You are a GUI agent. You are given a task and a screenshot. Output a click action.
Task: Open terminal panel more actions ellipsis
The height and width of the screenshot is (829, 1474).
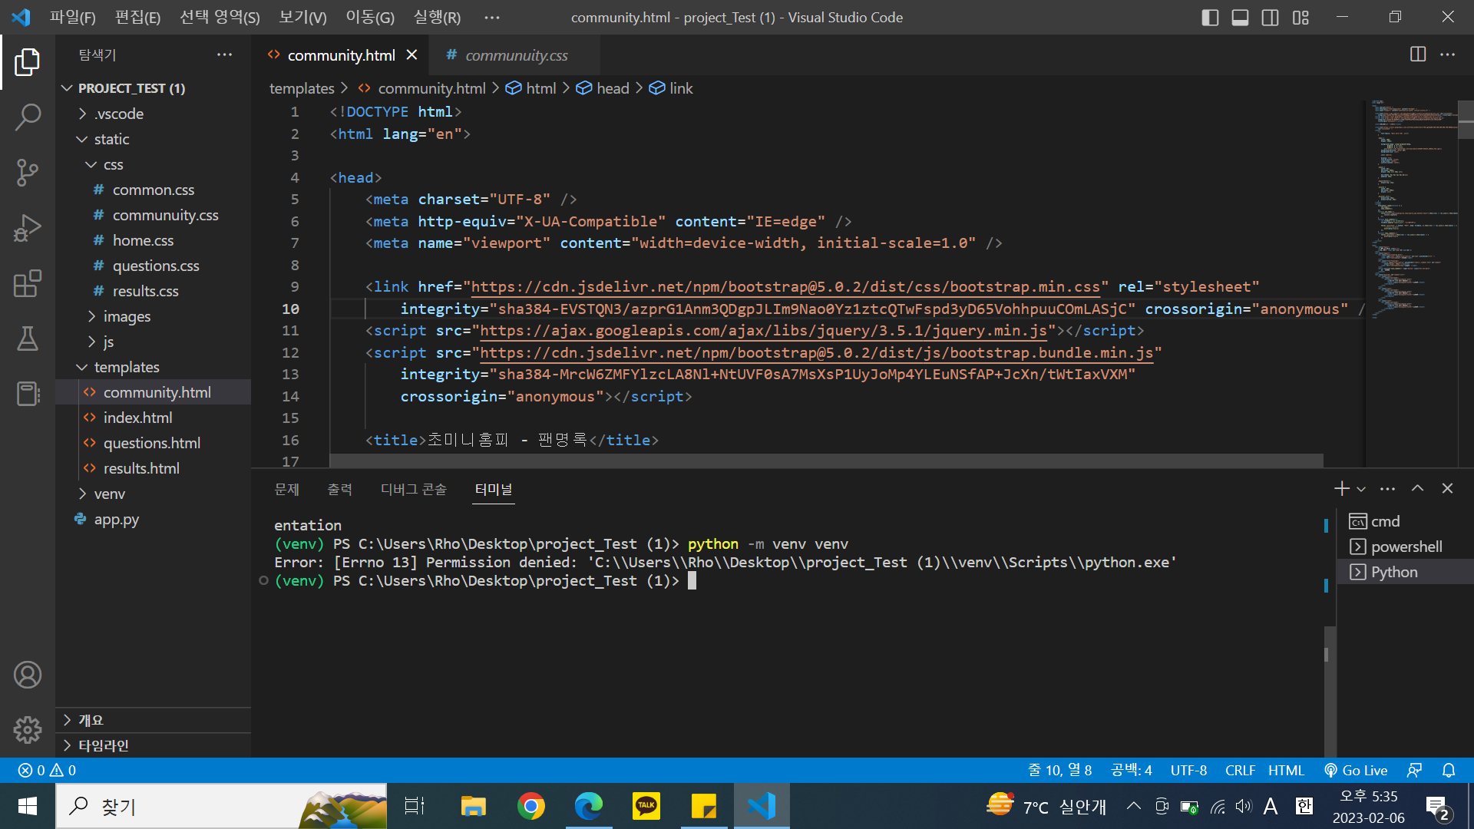coord(1387,489)
